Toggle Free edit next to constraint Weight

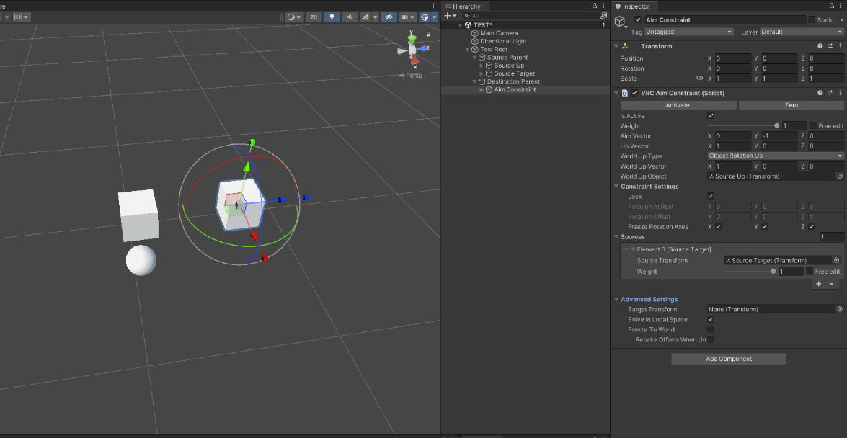pos(813,126)
